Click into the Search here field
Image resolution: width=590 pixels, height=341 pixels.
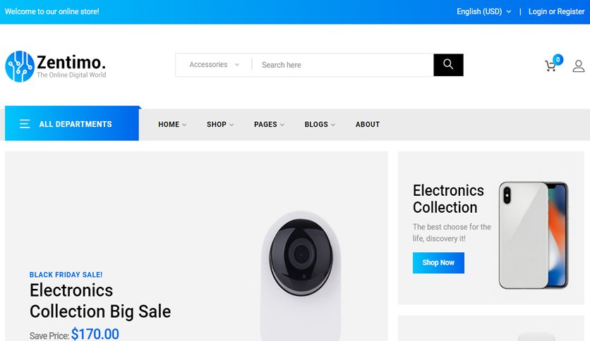pos(342,65)
